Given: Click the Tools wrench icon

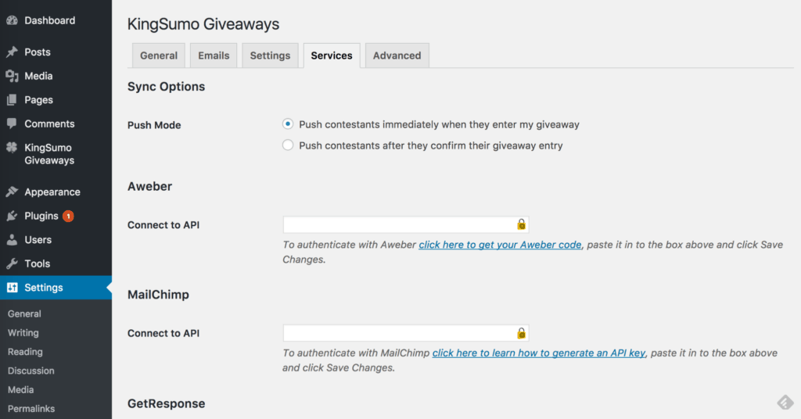Looking at the screenshot, I should [x=12, y=264].
